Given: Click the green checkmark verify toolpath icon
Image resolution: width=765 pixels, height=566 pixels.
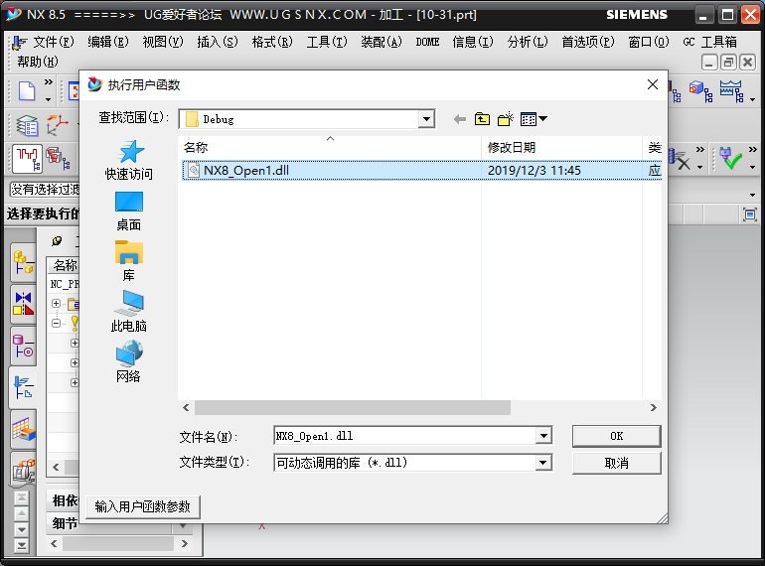Looking at the screenshot, I should 731,159.
